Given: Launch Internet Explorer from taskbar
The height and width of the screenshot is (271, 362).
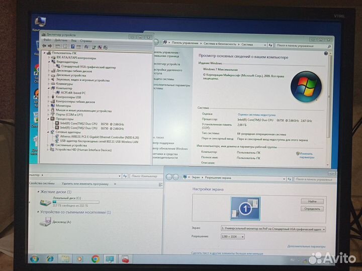Looking at the screenshot, I should pos(50,259).
